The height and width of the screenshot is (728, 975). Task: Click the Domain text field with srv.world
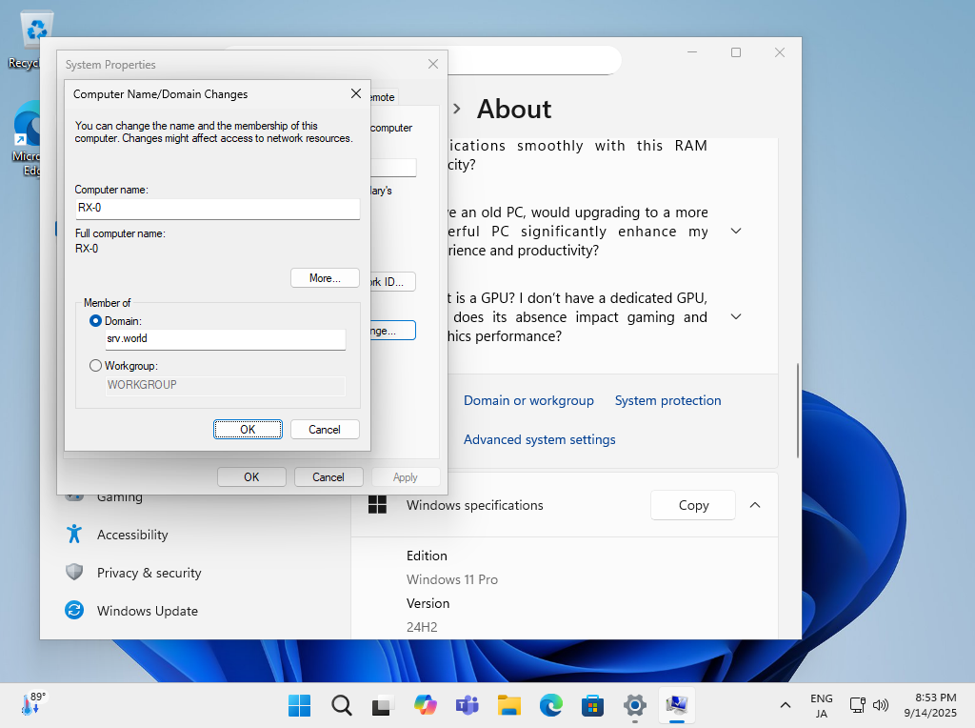(x=225, y=339)
